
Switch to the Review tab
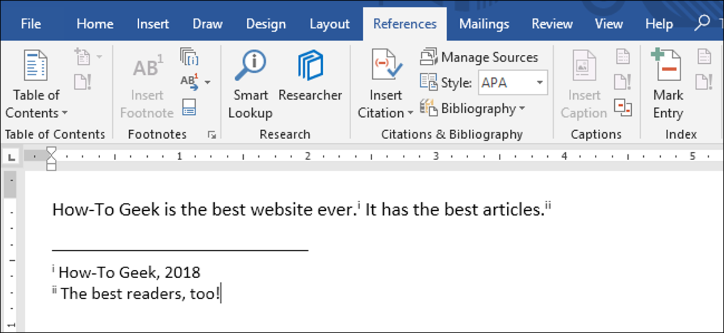pyautogui.click(x=552, y=24)
